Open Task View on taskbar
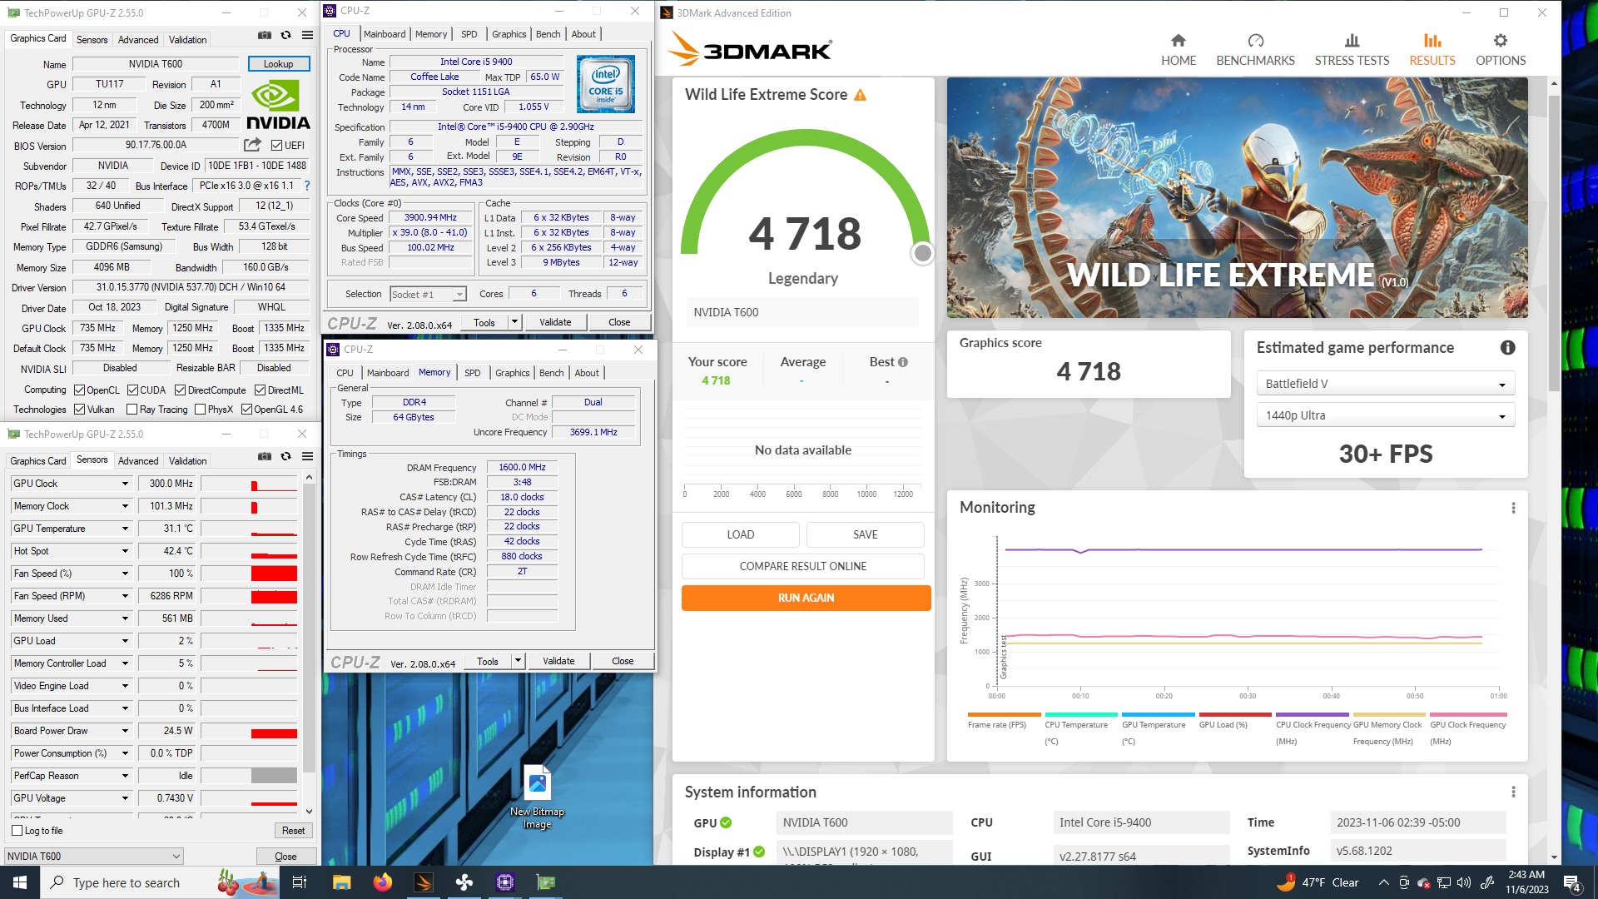Viewport: 1598px width, 899px height. point(300,882)
